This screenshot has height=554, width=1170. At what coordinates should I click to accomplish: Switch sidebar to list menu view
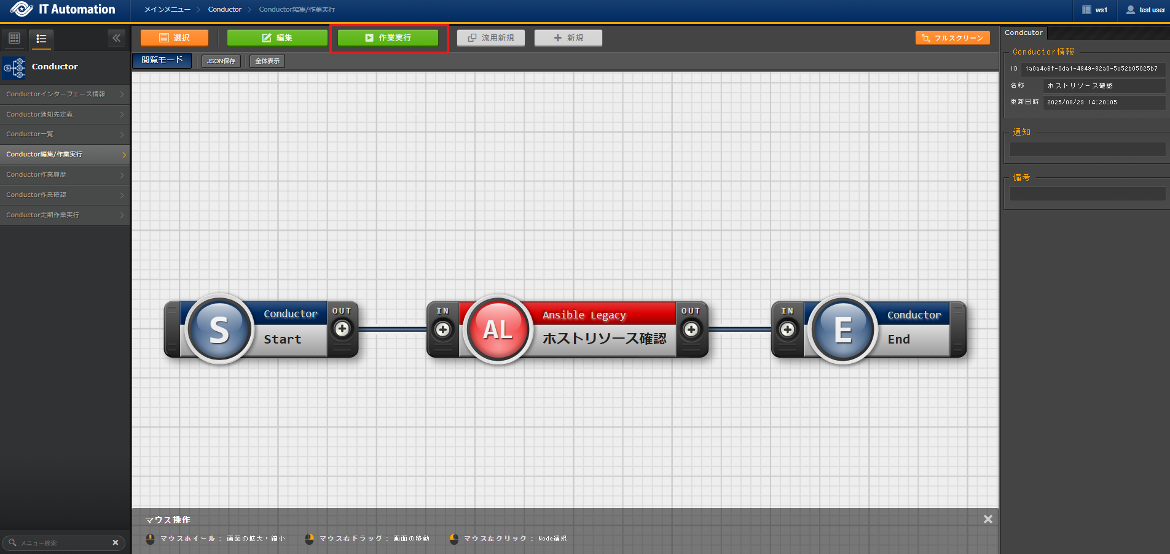(41, 39)
